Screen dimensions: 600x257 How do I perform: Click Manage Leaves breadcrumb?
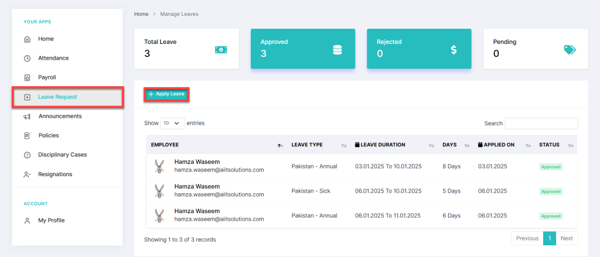tap(179, 14)
